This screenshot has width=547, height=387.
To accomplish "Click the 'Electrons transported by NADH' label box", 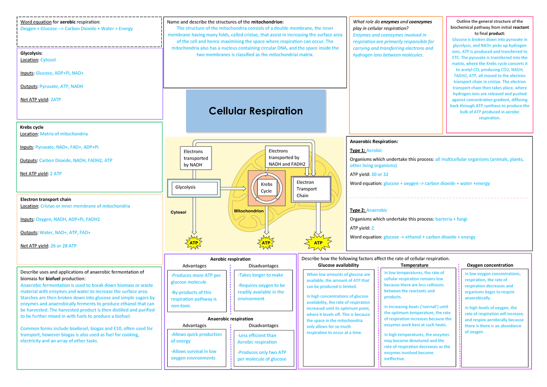I will tap(195, 157).
